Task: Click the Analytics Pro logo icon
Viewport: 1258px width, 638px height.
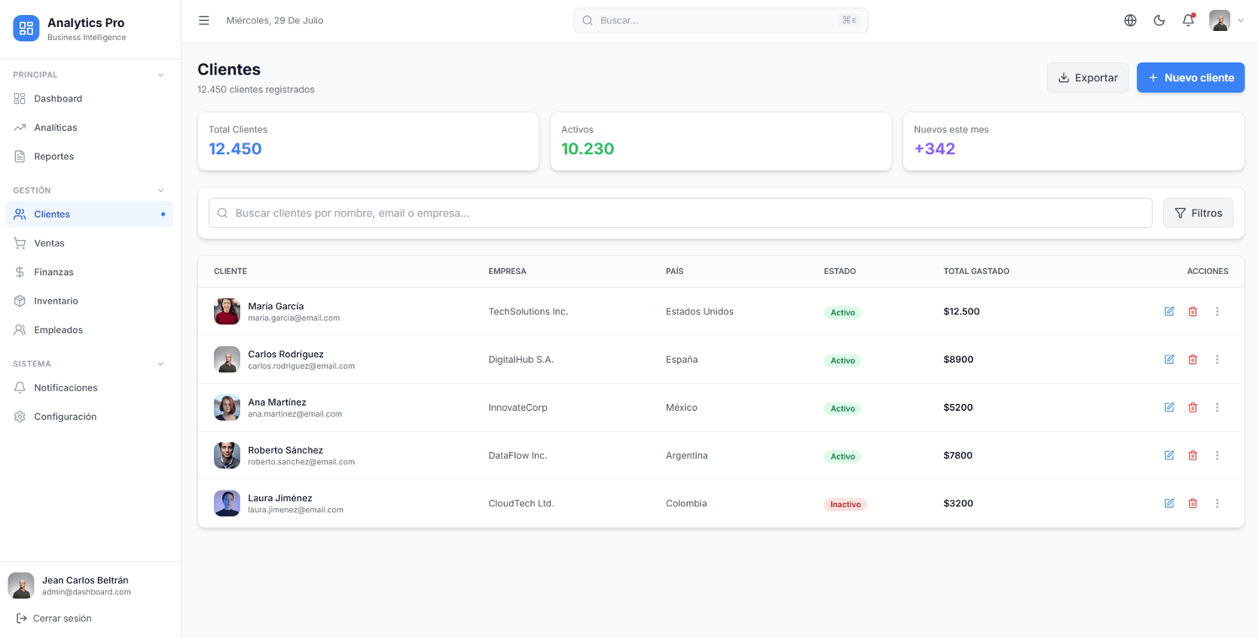Action: coord(26,29)
